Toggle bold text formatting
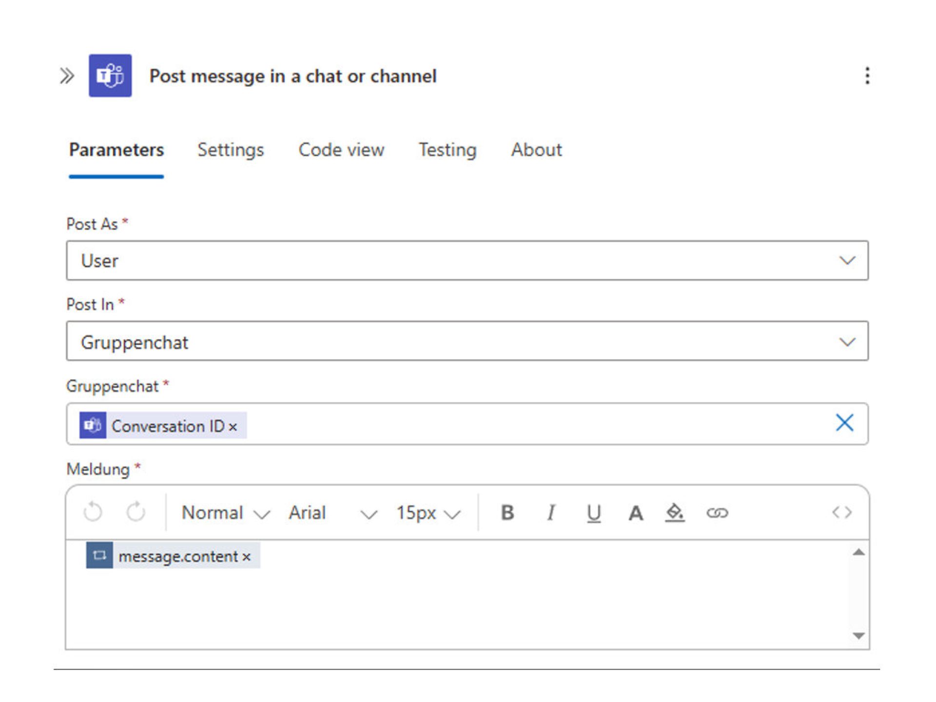Viewport: 936px width, 702px height. (507, 512)
